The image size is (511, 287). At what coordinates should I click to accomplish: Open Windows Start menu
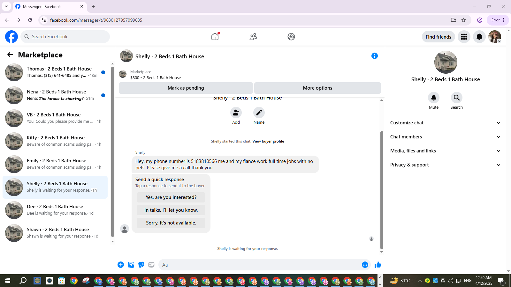(8, 281)
